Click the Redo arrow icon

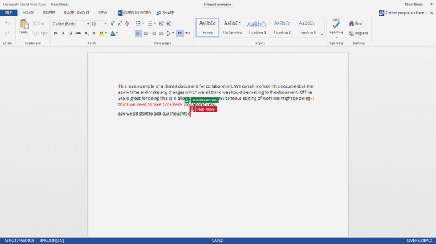tap(8, 33)
